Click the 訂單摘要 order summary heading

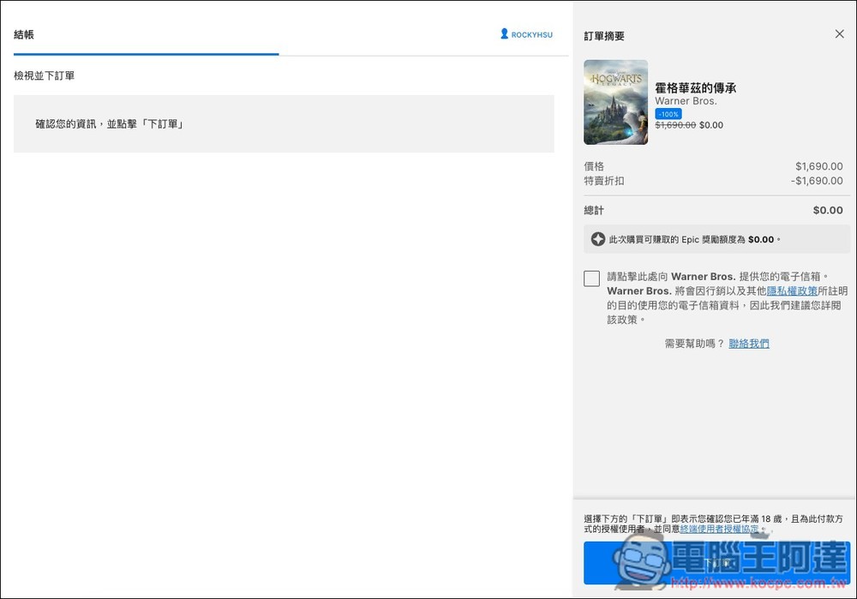click(604, 36)
